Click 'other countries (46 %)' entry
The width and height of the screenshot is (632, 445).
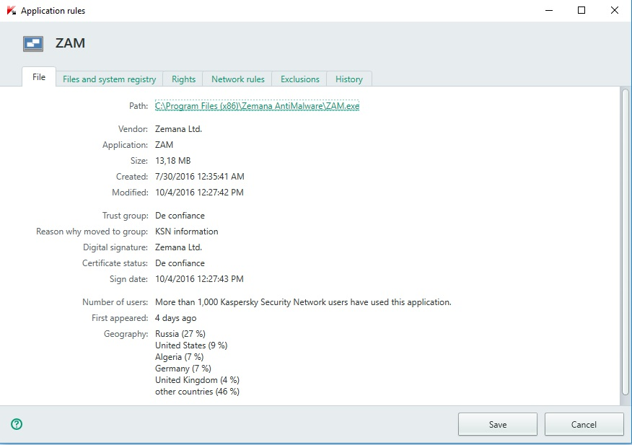tap(197, 392)
